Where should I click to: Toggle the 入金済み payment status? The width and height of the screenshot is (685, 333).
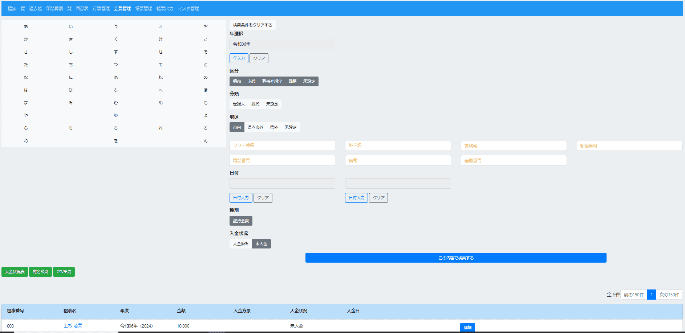click(240, 244)
